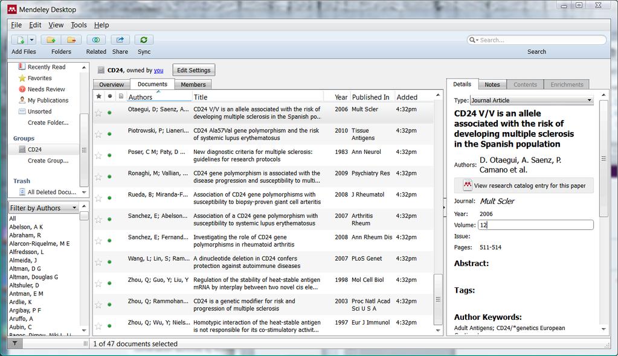Open the Help menu

point(101,25)
